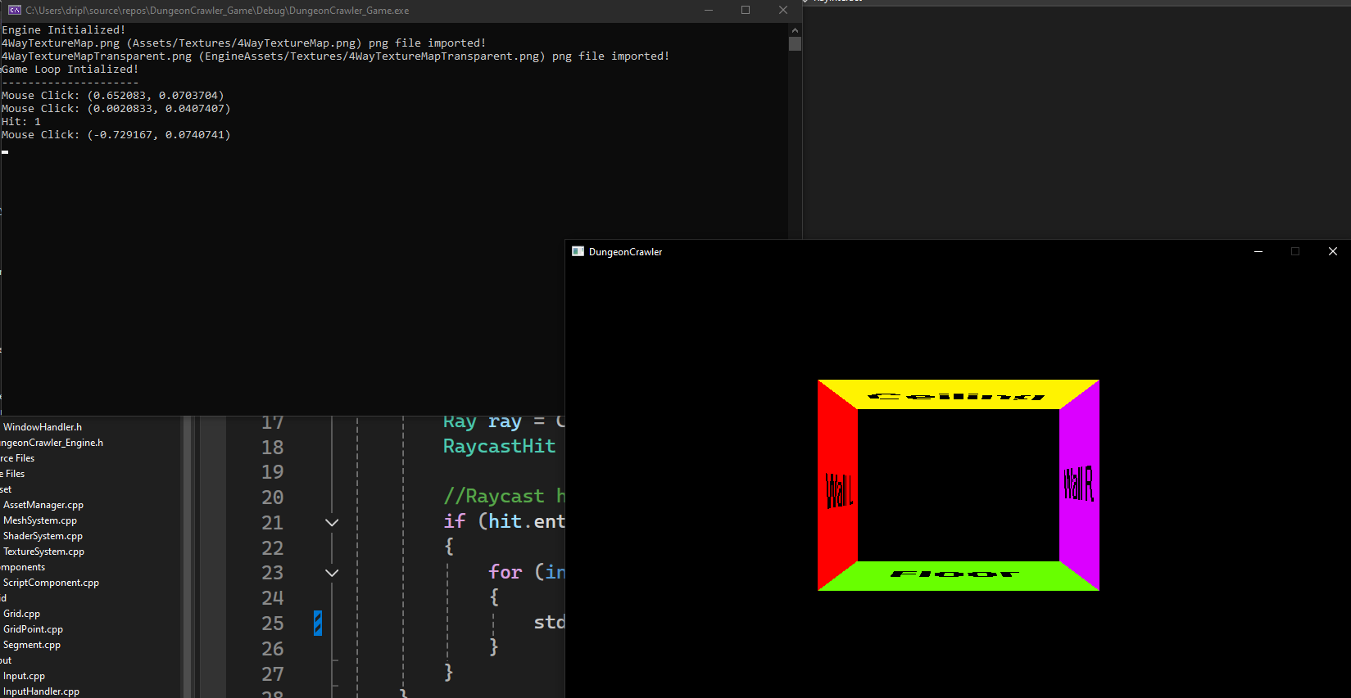Select the Source Files folder

coord(17,458)
